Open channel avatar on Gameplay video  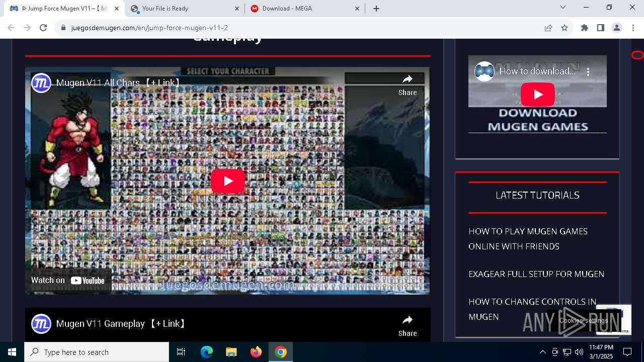[41, 324]
